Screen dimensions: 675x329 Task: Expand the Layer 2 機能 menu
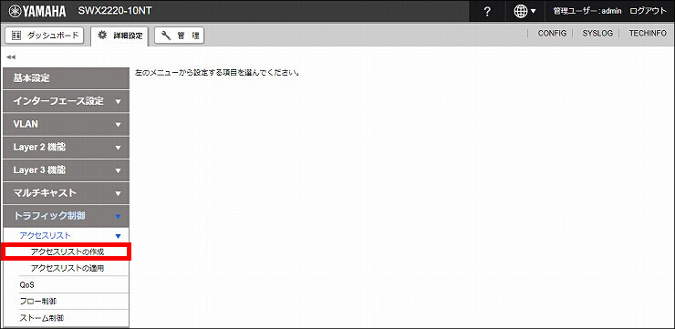pos(66,147)
